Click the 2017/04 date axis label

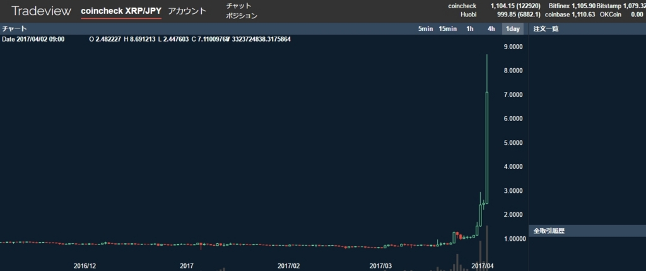(483, 266)
